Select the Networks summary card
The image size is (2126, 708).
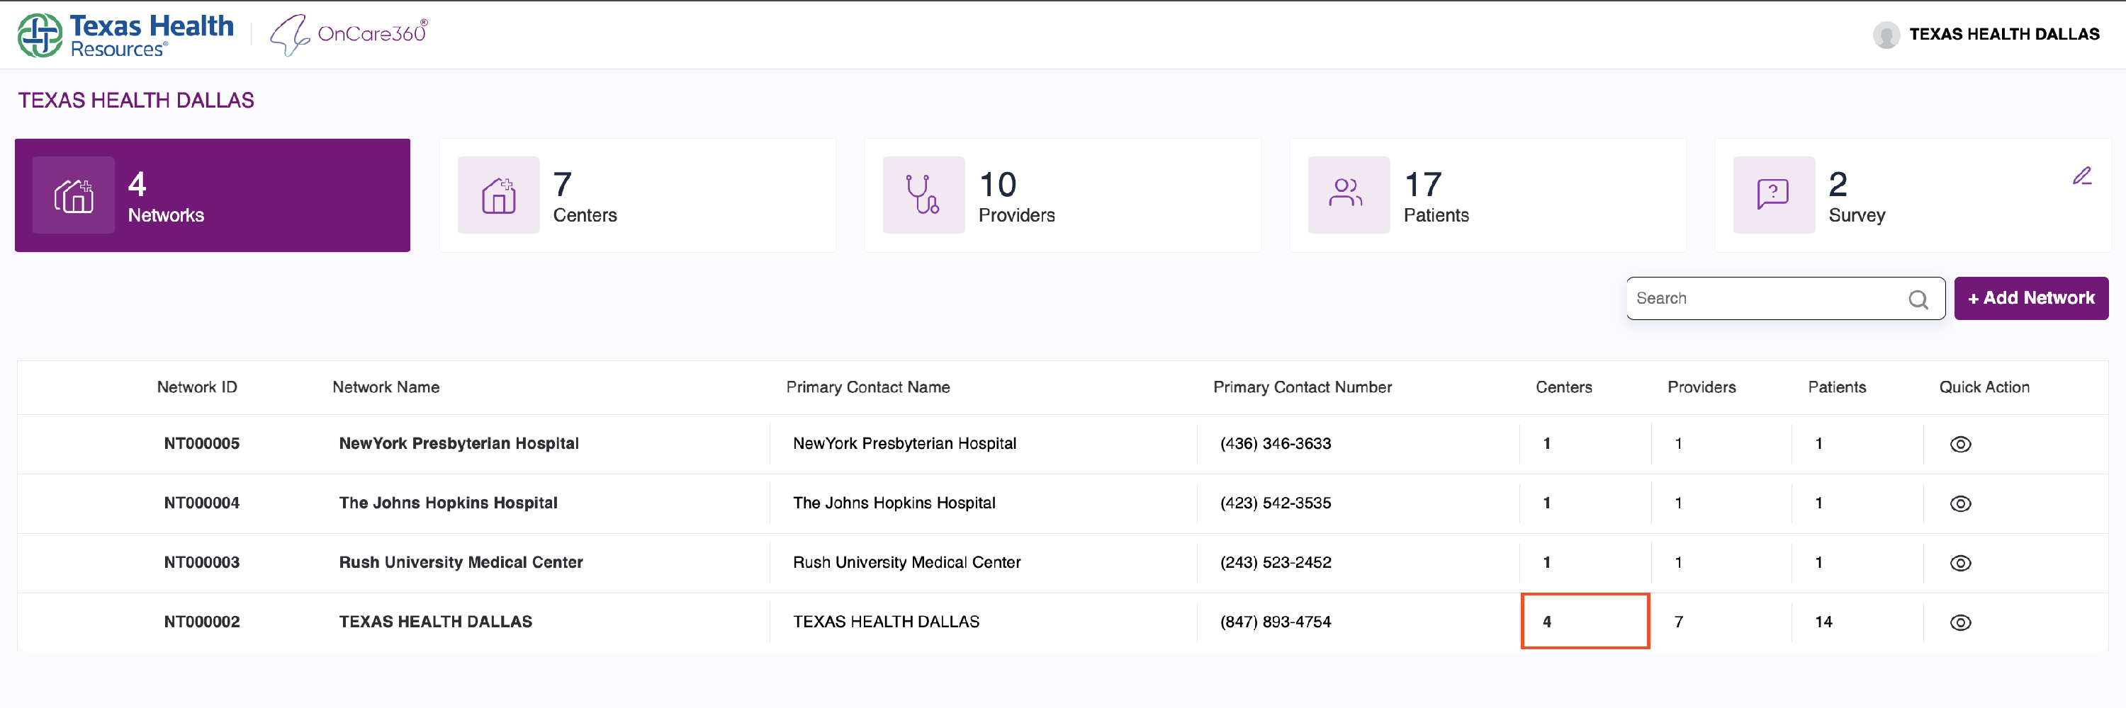coord(212,195)
